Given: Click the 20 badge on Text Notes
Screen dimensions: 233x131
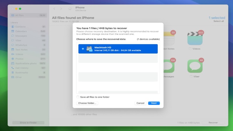Looking at the screenshot, I should tap(173, 33).
